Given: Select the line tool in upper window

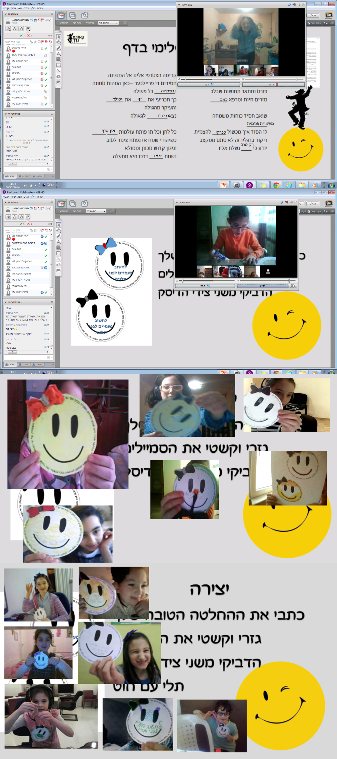Looking at the screenshot, I should (58, 71).
